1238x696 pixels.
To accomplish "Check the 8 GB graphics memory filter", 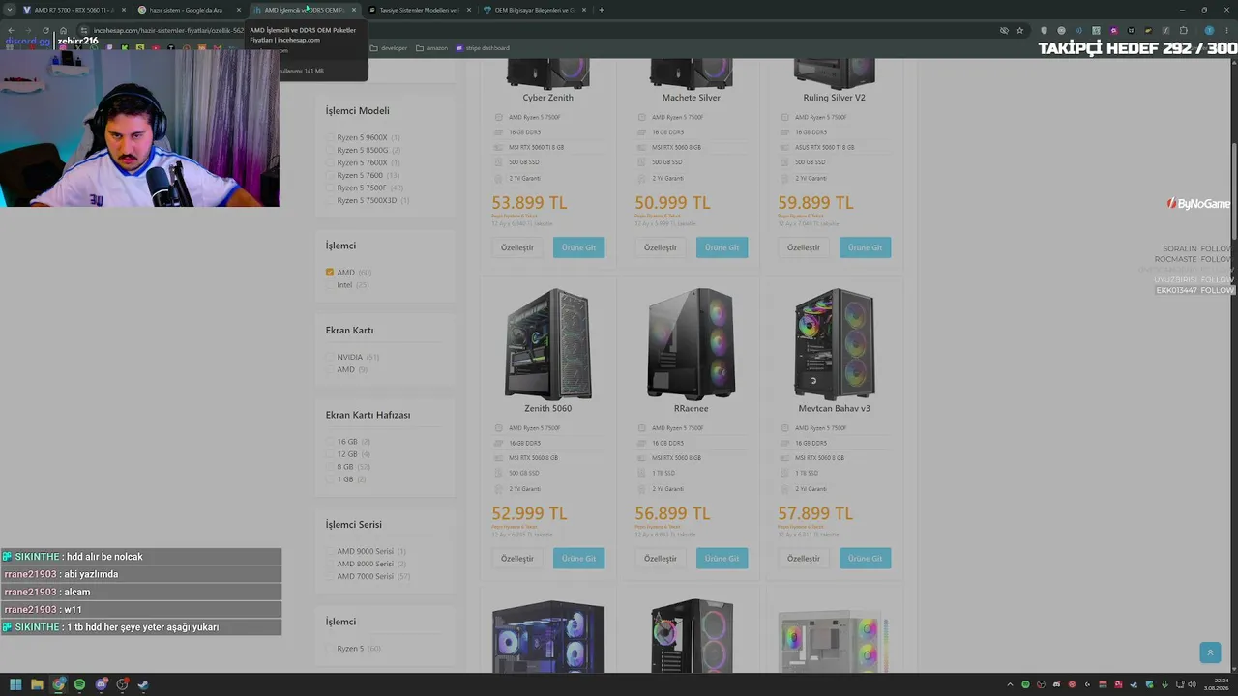I will click(x=330, y=467).
